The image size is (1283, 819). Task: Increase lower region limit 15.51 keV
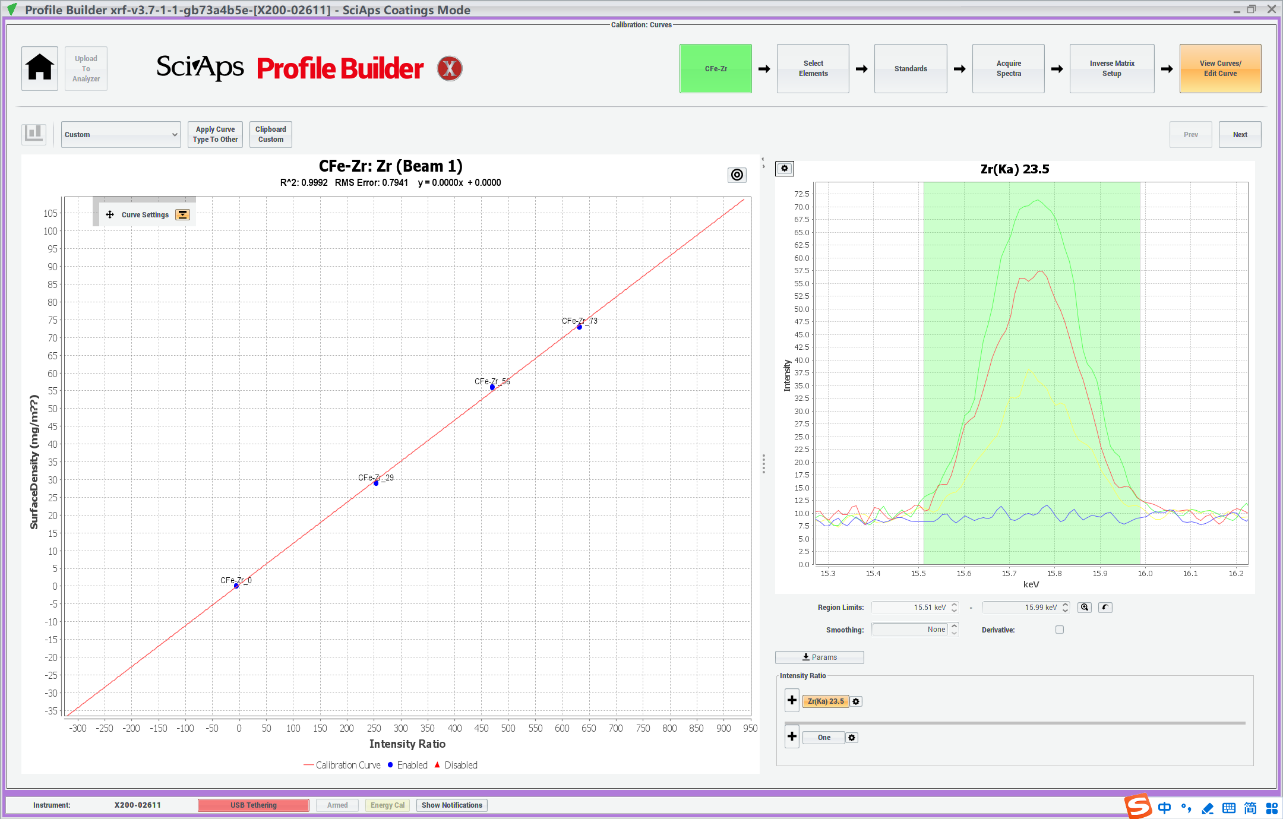954,604
